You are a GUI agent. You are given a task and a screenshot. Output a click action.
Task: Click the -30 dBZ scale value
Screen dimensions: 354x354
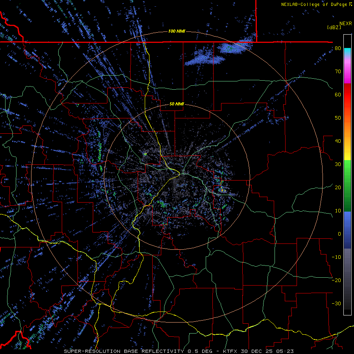click(336, 304)
